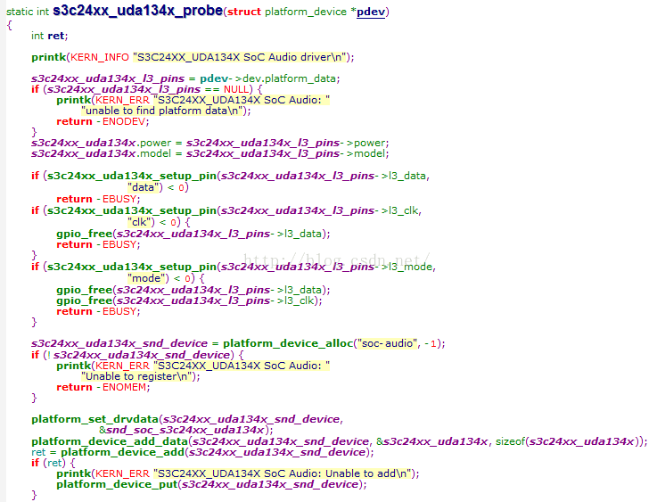The height and width of the screenshot is (502, 657).
Task: Click 'dev.platform_data' in the assignment
Action: (x=289, y=78)
